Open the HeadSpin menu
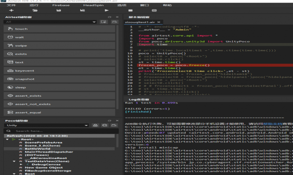 (x=94, y=5)
